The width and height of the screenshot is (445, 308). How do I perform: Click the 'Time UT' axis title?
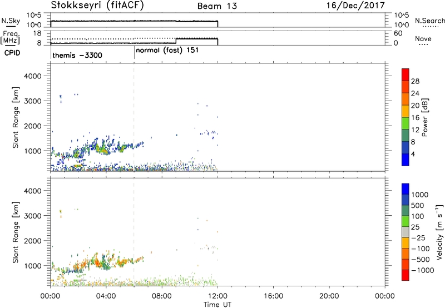click(217, 304)
